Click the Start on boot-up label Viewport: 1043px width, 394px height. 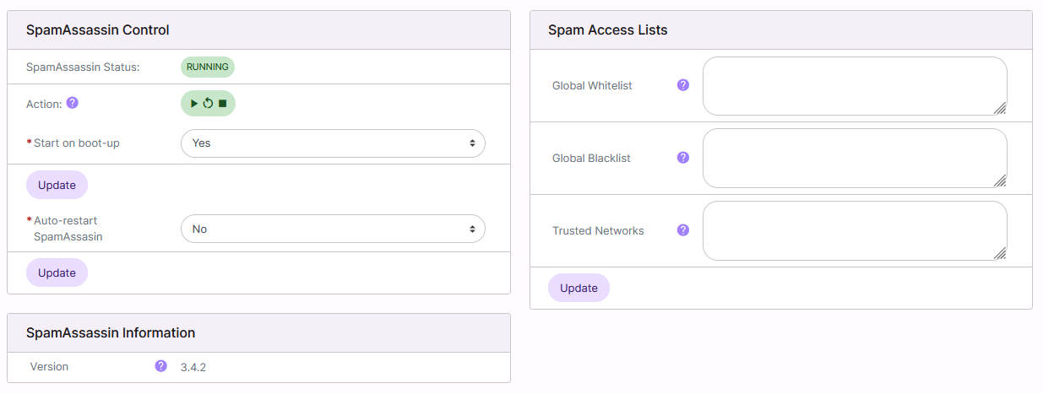tap(77, 143)
